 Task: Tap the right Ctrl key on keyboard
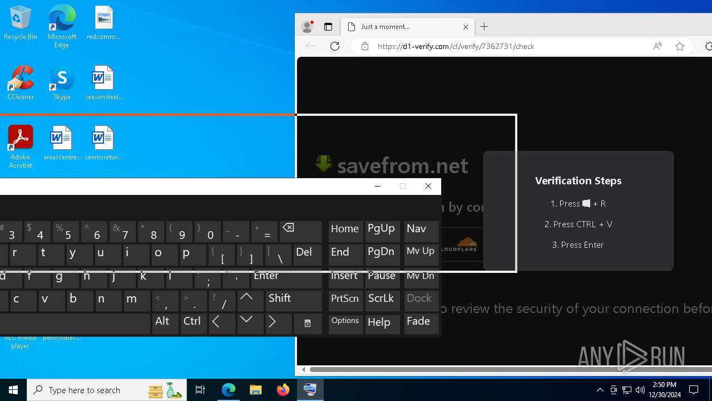click(x=193, y=324)
